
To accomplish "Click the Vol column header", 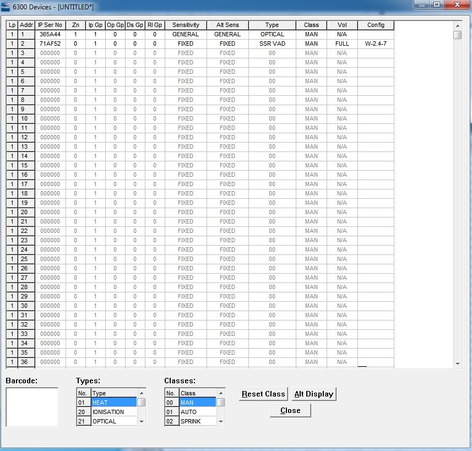I will [x=342, y=25].
